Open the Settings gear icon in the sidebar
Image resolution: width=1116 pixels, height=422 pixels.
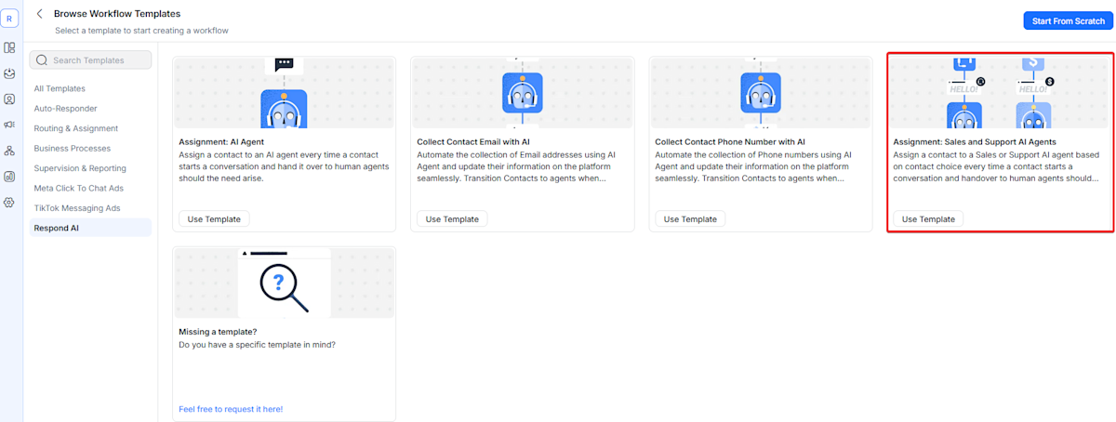[x=10, y=202]
